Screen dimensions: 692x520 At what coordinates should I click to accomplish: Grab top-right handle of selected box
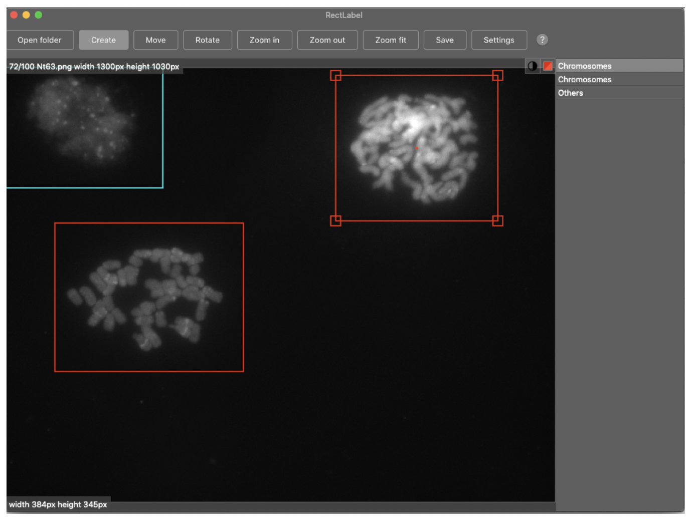coord(497,76)
